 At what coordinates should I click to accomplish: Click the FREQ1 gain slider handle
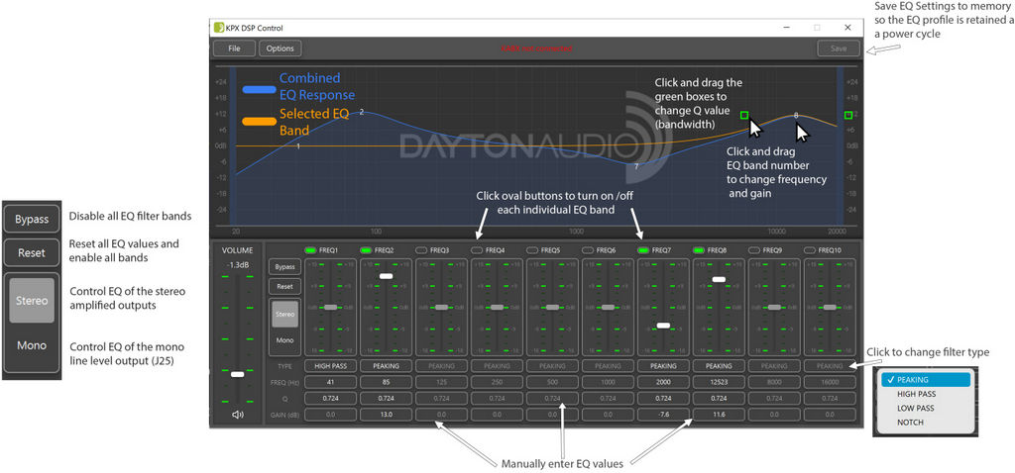pyautogui.click(x=331, y=308)
